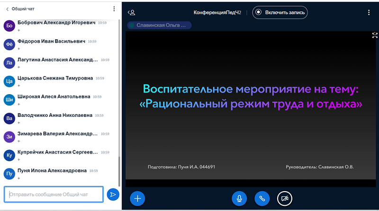Click name Бобрович Александр Игоревич

coord(56,22)
